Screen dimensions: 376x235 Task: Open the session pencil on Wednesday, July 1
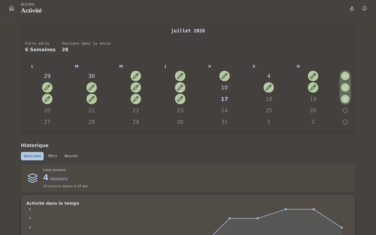[x=136, y=76]
